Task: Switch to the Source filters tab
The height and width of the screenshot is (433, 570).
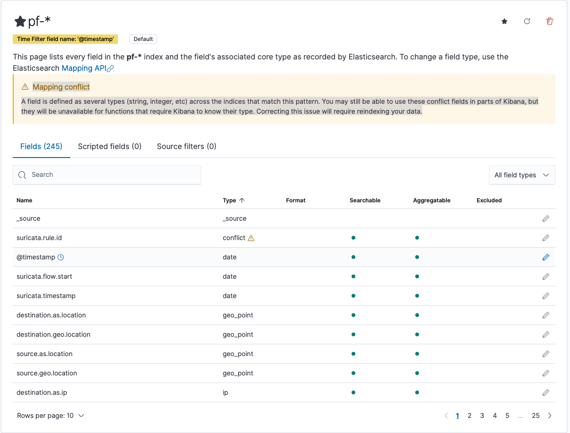Action: coord(186,146)
